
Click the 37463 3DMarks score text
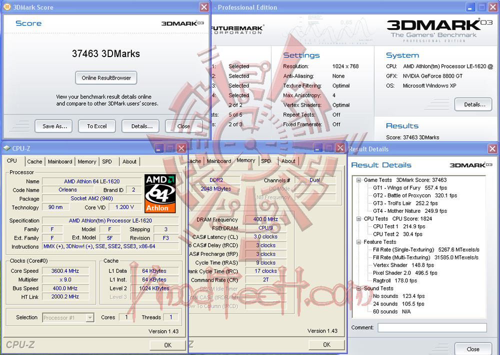point(106,54)
